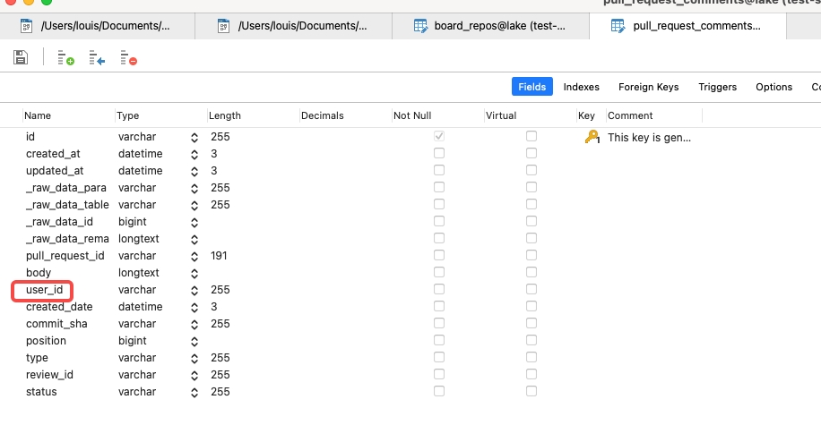Open type dropdown for position field
821x425 pixels.
coord(194,342)
